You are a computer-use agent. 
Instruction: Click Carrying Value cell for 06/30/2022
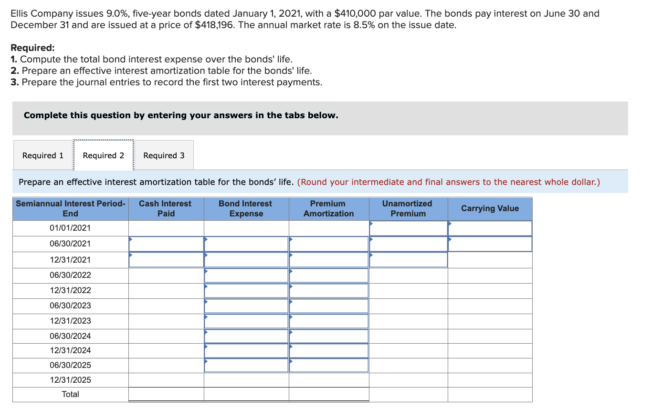490,275
